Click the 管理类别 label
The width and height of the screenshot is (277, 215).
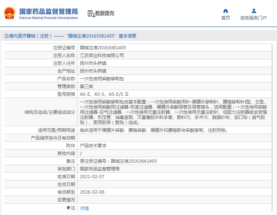[x=66, y=87]
